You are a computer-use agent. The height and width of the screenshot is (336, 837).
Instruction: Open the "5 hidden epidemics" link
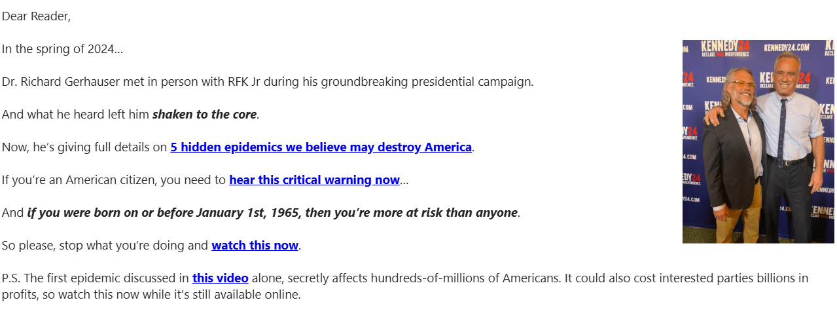click(321, 147)
